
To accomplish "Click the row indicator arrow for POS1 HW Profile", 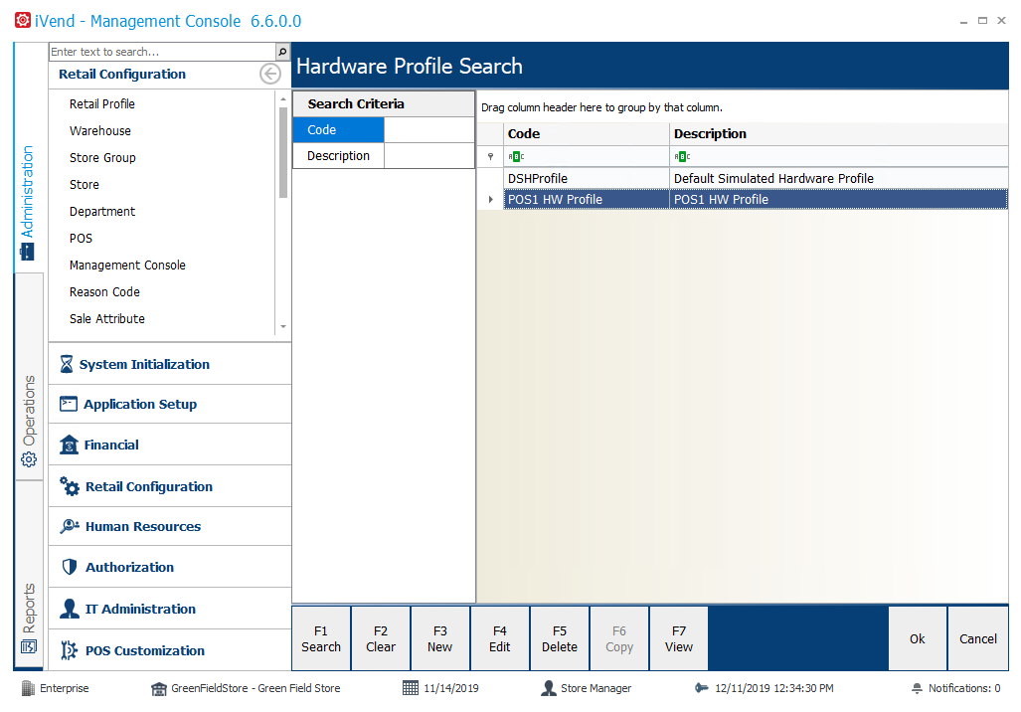I will pos(490,199).
